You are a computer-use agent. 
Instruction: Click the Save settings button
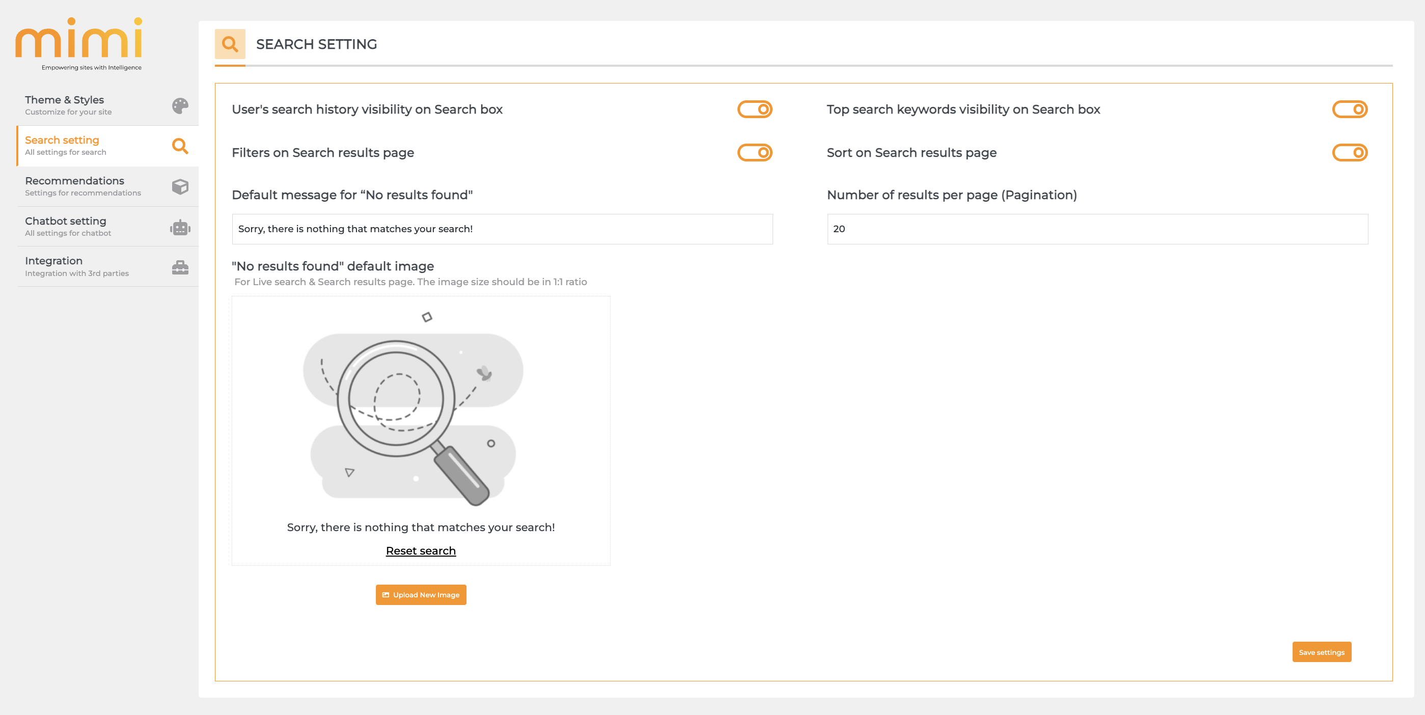1321,652
